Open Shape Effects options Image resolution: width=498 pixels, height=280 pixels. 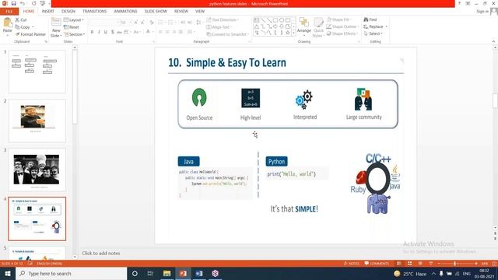point(342,33)
